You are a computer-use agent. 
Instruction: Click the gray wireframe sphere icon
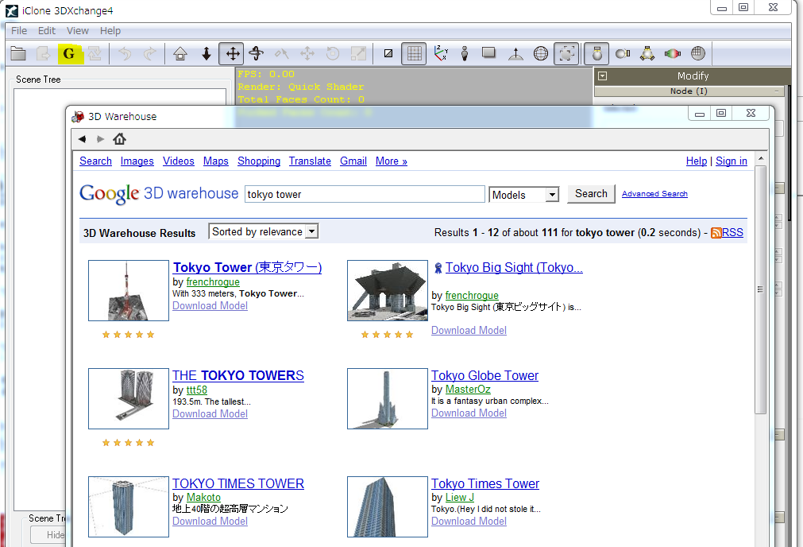coord(697,53)
